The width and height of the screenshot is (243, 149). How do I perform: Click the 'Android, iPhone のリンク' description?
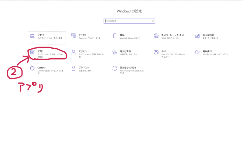130,38
